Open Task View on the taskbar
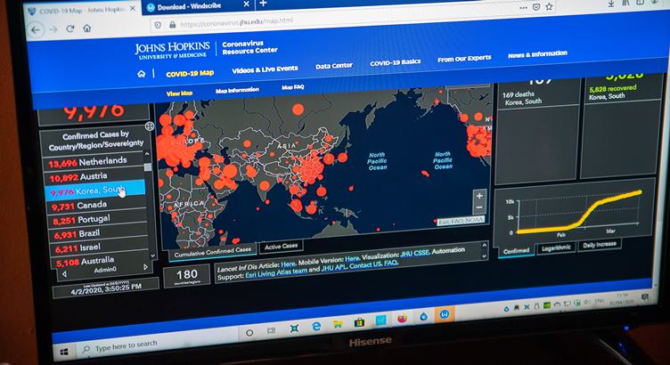 click(271, 330)
